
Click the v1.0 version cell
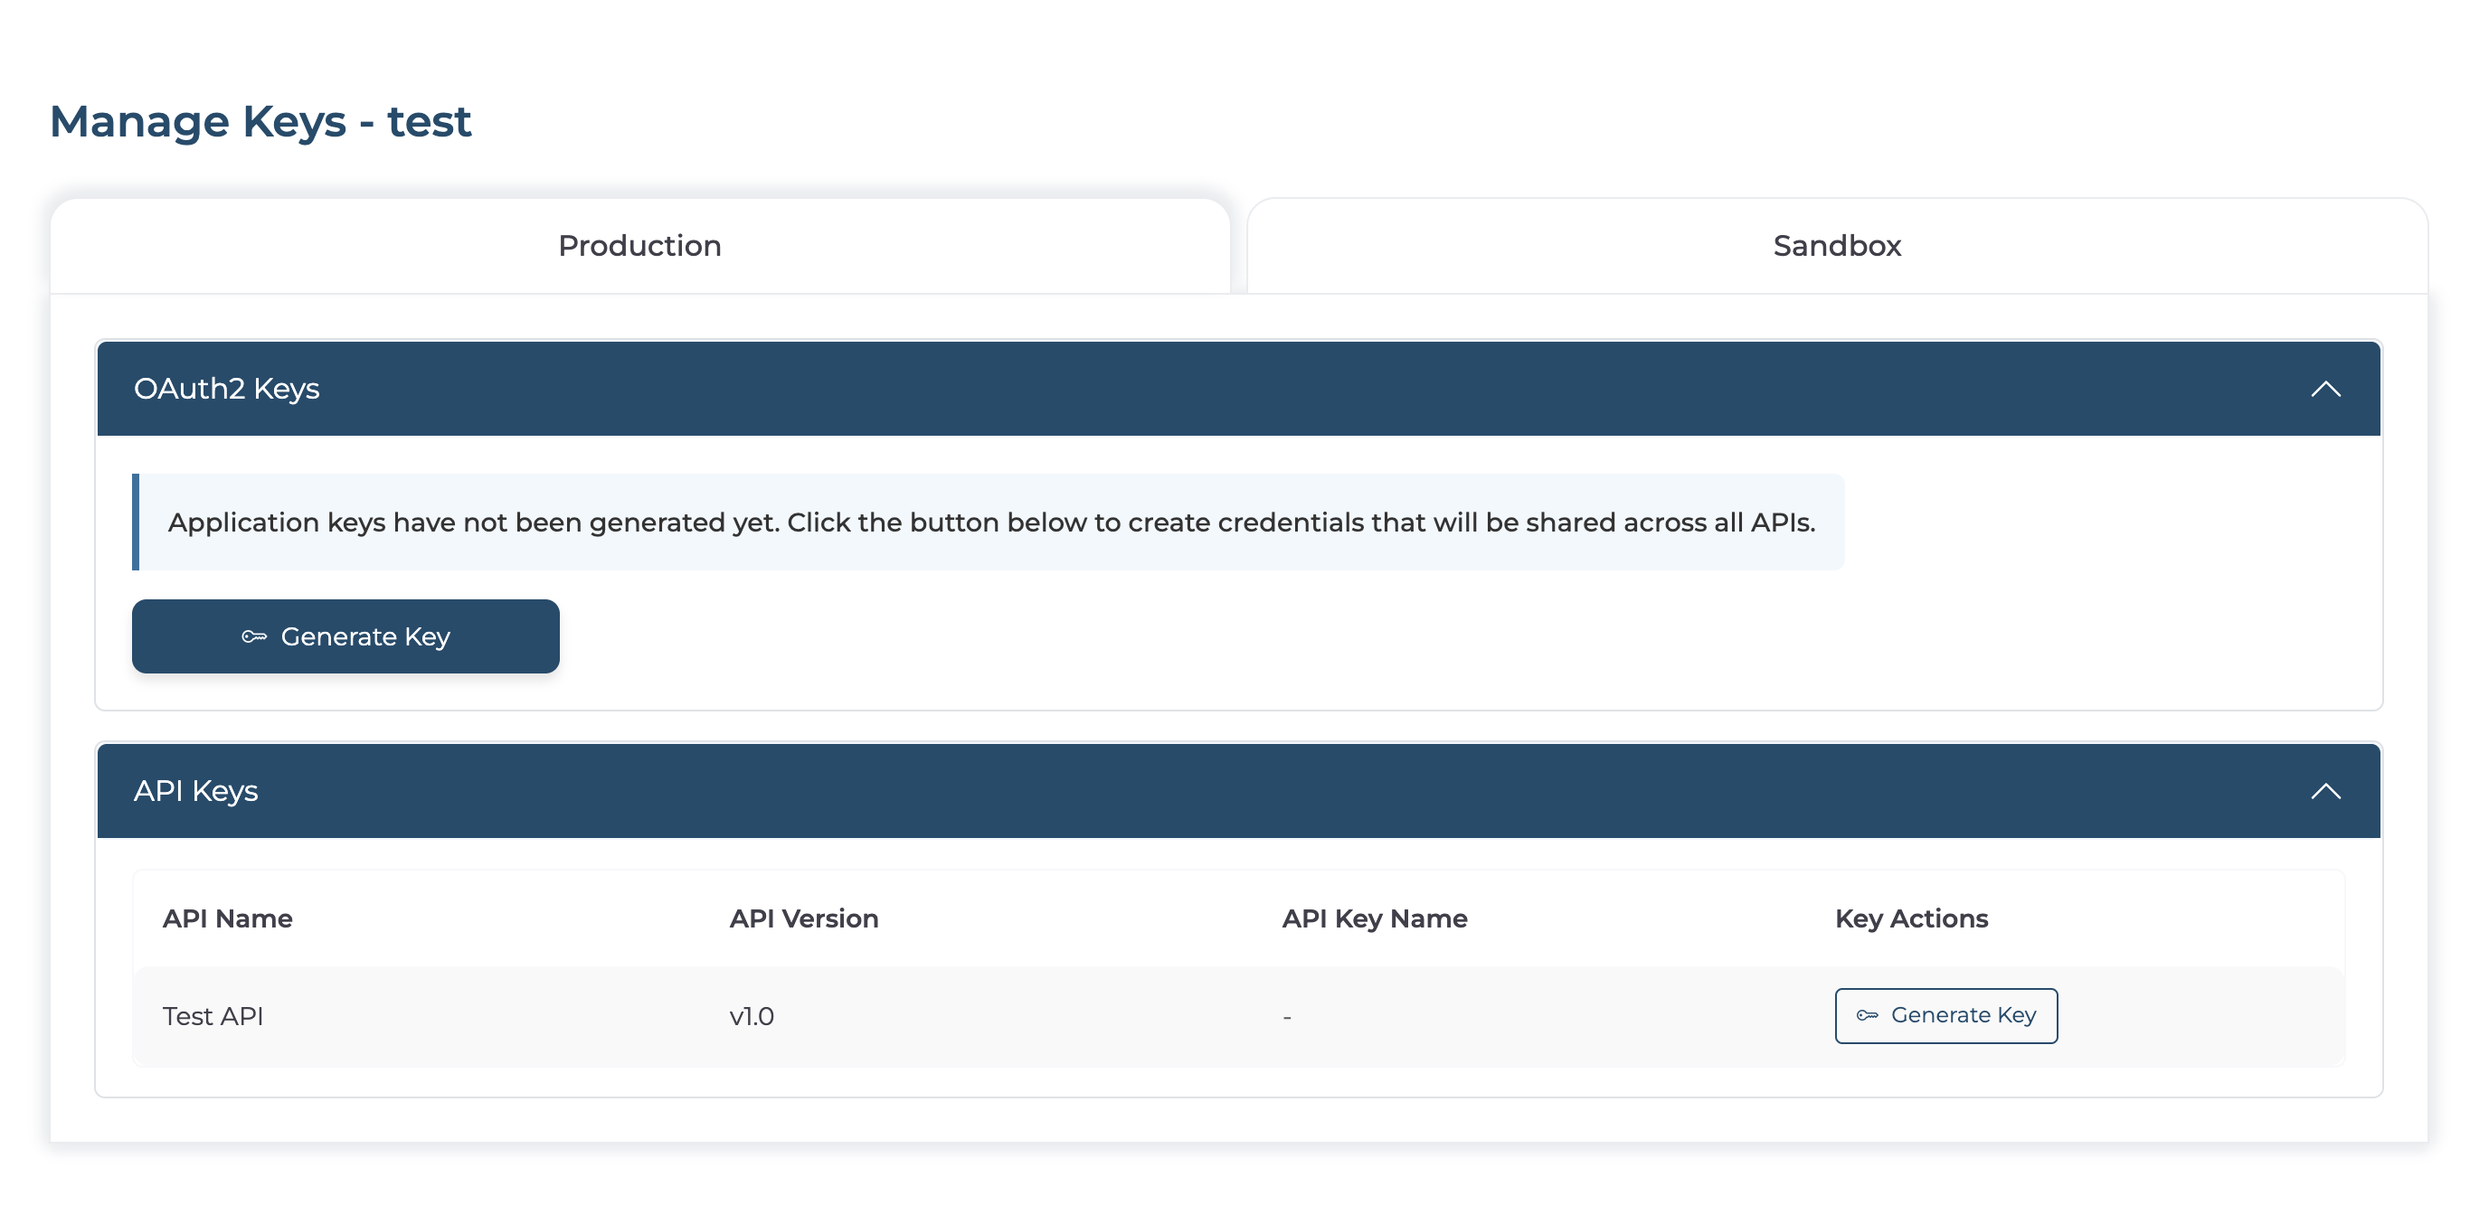pos(752,1016)
